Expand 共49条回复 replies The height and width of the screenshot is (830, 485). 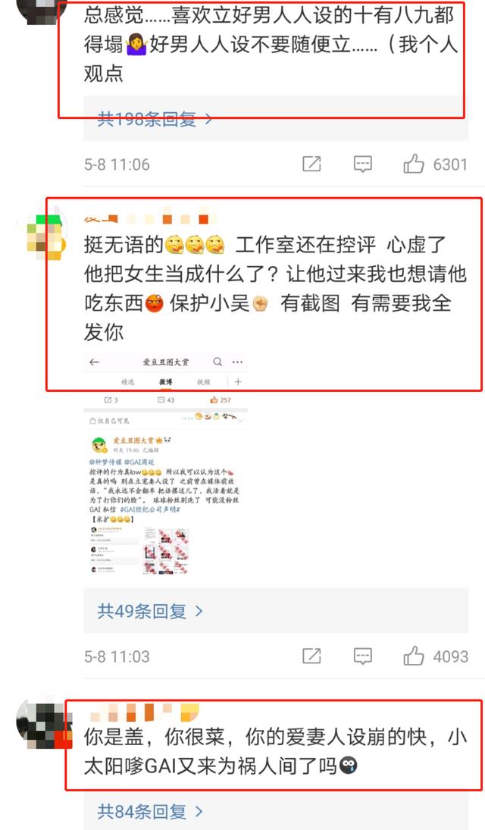point(150,612)
